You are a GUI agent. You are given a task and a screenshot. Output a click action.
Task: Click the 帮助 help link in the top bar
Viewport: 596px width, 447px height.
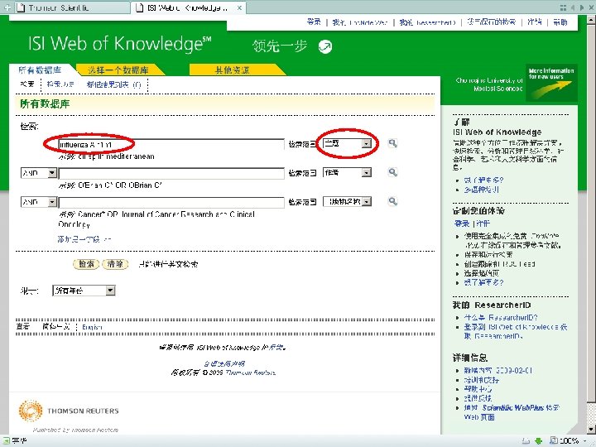click(x=560, y=22)
